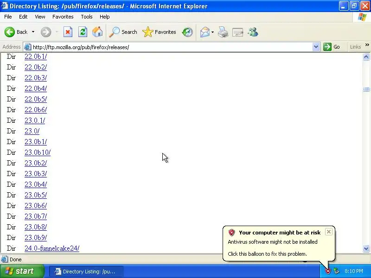Click the green Go button

(x=332, y=47)
